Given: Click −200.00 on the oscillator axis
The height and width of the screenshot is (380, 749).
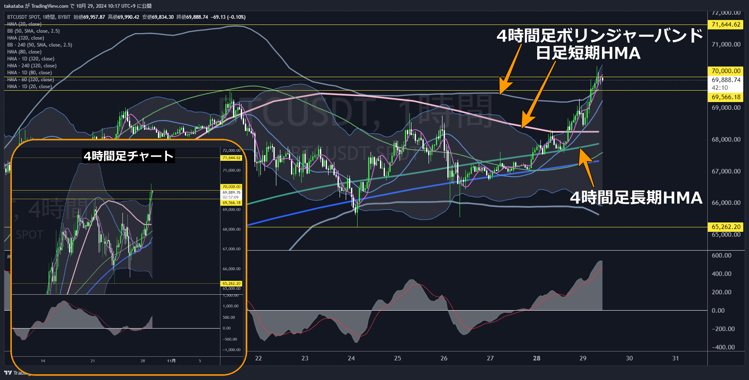Looking at the screenshot, I should tap(723, 329).
